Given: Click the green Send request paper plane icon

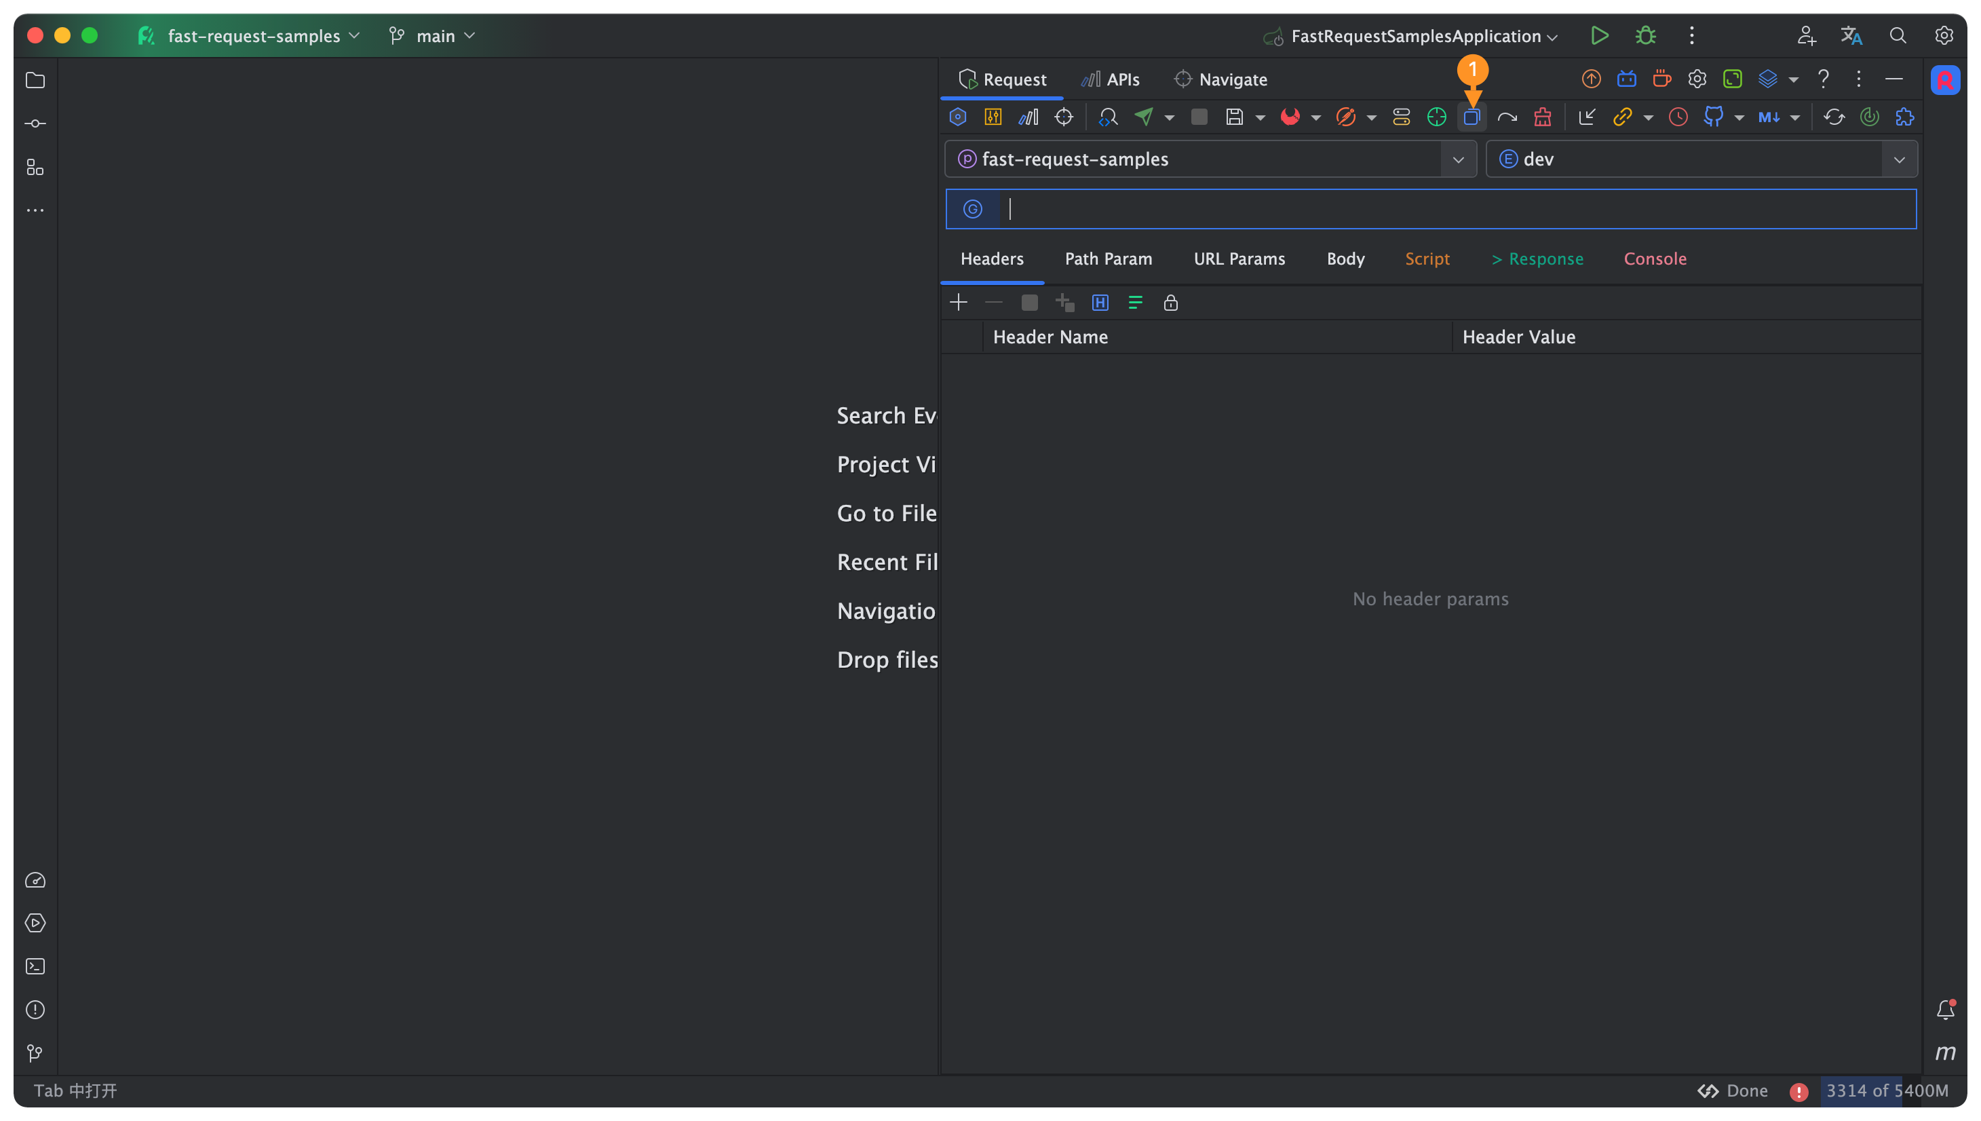Looking at the screenshot, I should [x=1144, y=117].
